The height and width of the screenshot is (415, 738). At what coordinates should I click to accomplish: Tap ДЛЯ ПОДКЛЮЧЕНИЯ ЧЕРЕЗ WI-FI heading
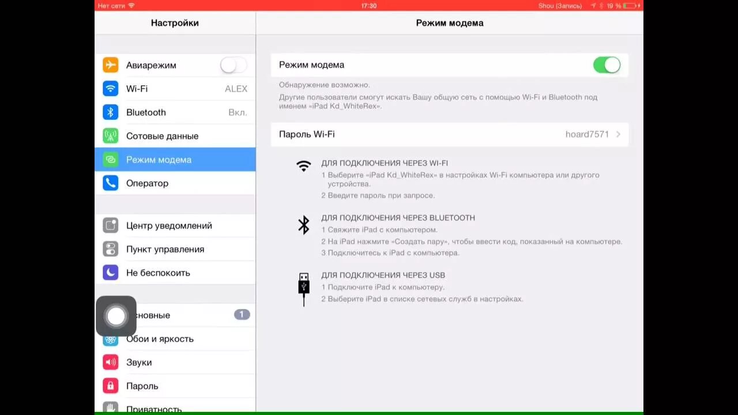(x=385, y=163)
